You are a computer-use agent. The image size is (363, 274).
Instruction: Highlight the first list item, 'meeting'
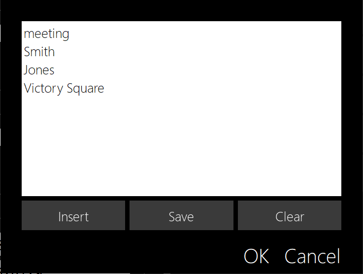click(x=47, y=34)
